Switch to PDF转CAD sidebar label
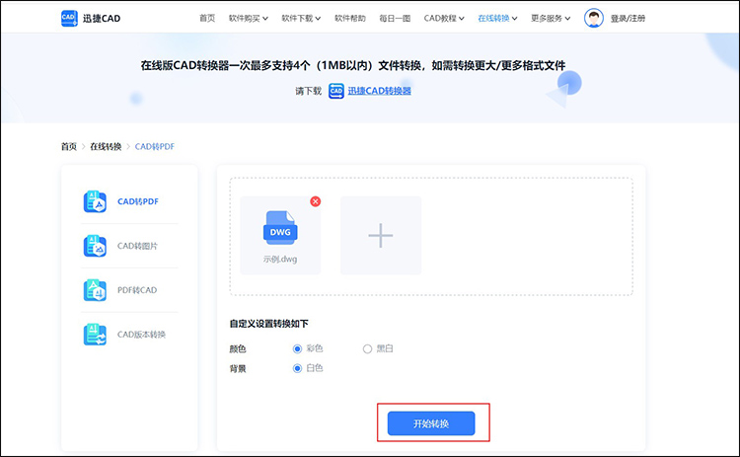This screenshot has height=457, width=740. pyautogui.click(x=137, y=290)
